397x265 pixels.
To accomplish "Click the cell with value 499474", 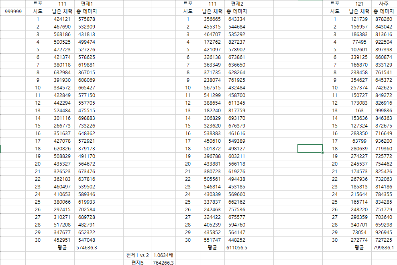I will click(x=87, y=42).
